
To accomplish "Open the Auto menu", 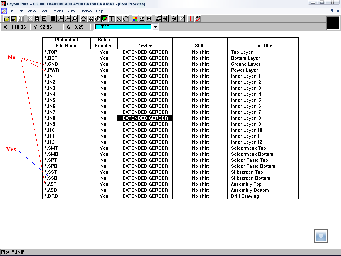I will (x=71, y=11).
